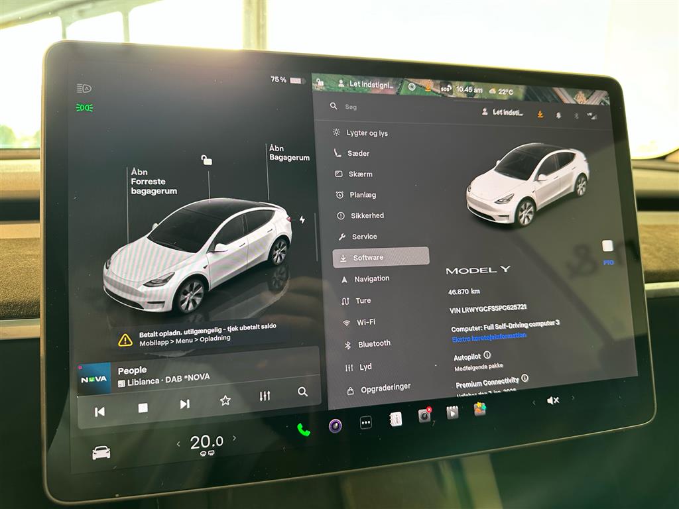Raise cabin temperature with right chevron

point(234,438)
